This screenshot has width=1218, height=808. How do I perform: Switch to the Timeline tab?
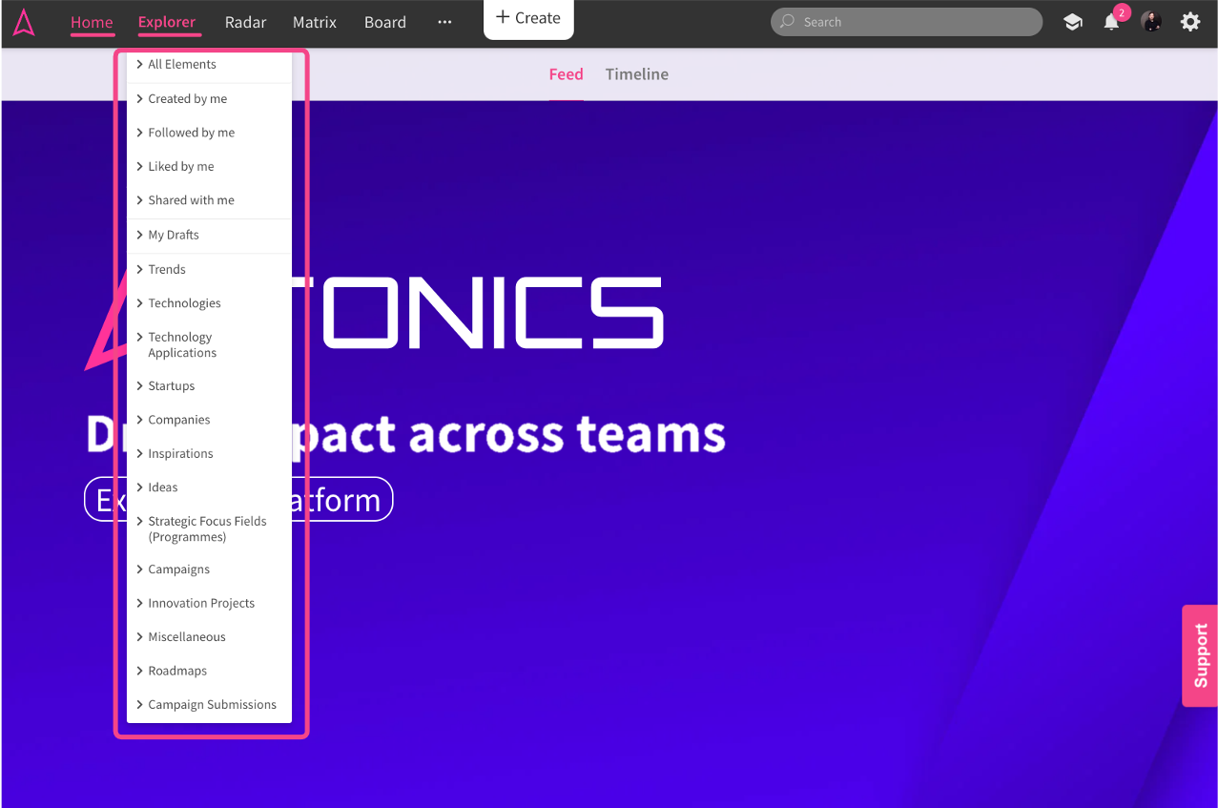636,74
